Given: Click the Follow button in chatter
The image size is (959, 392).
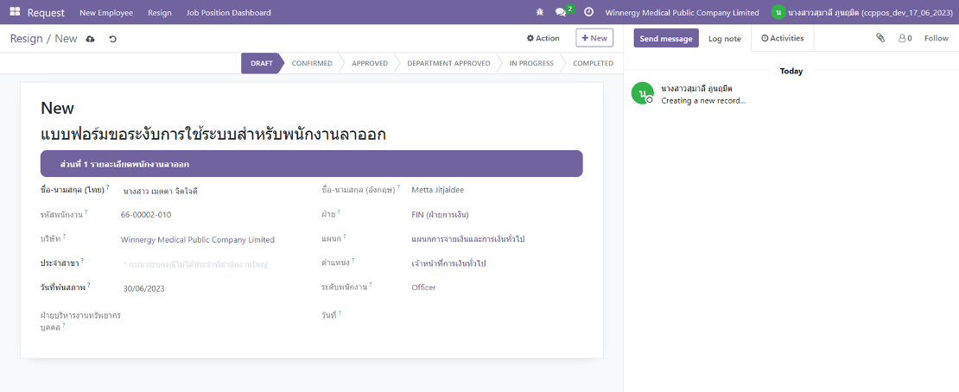Looking at the screenshot, I should pyautogui.click(x=936, y=38).
